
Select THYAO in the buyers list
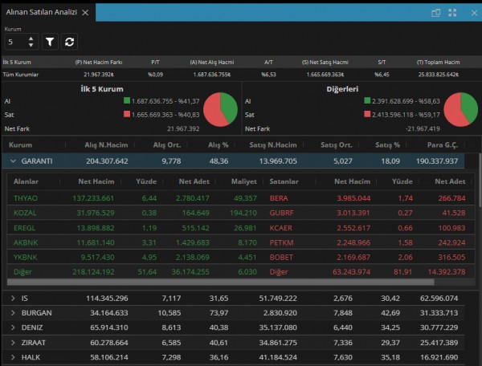[x=26, y=198]
